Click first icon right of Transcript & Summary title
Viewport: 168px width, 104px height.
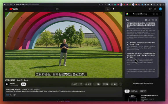(154, 14)
